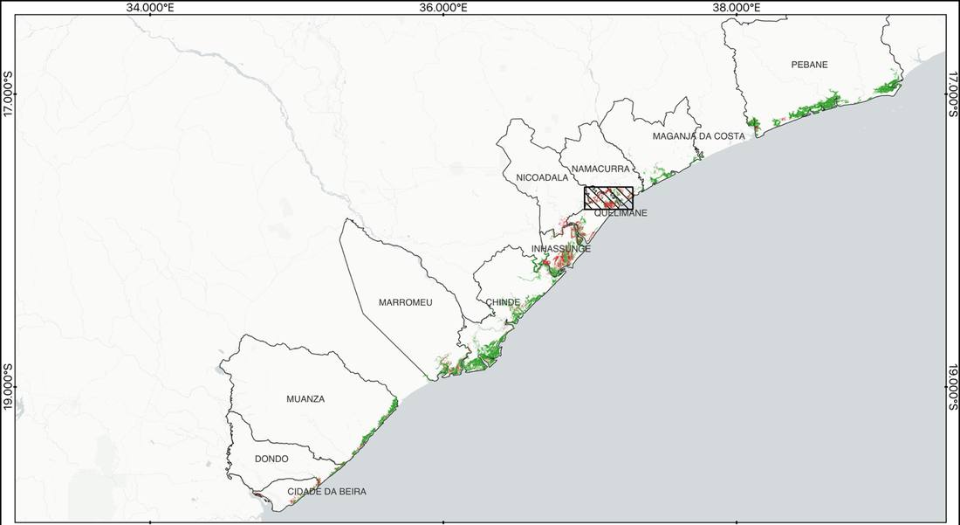Select the NICOADALA district label
Viewport: 960px width, 525px height.
pos(542,177)
